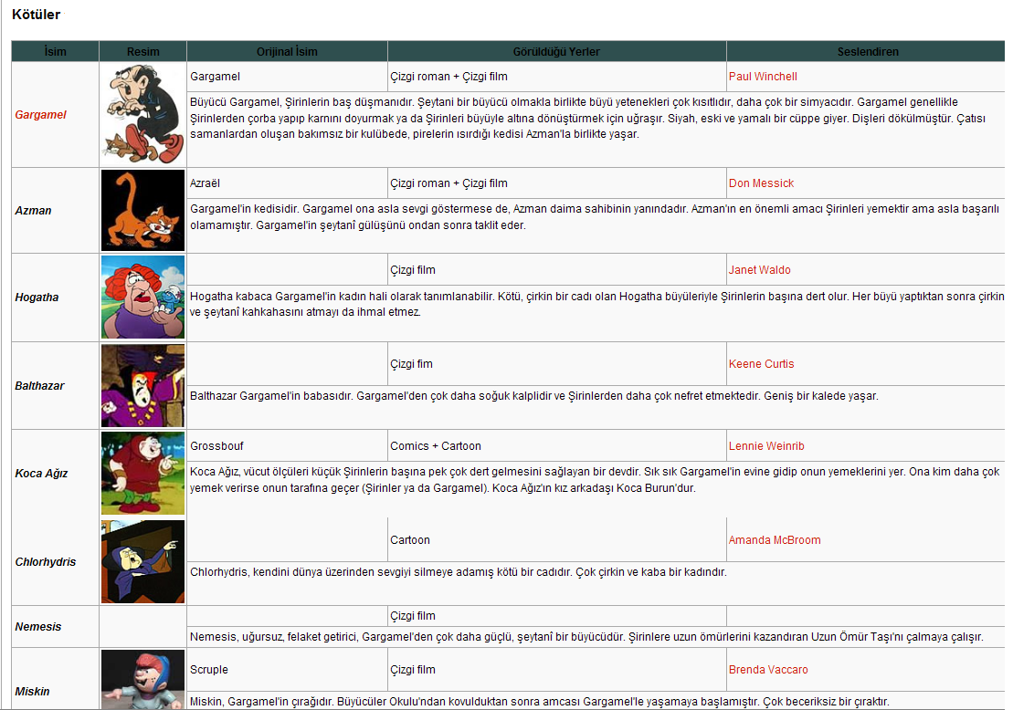Click the Koca Ağız giant picture

pos(142,473)
